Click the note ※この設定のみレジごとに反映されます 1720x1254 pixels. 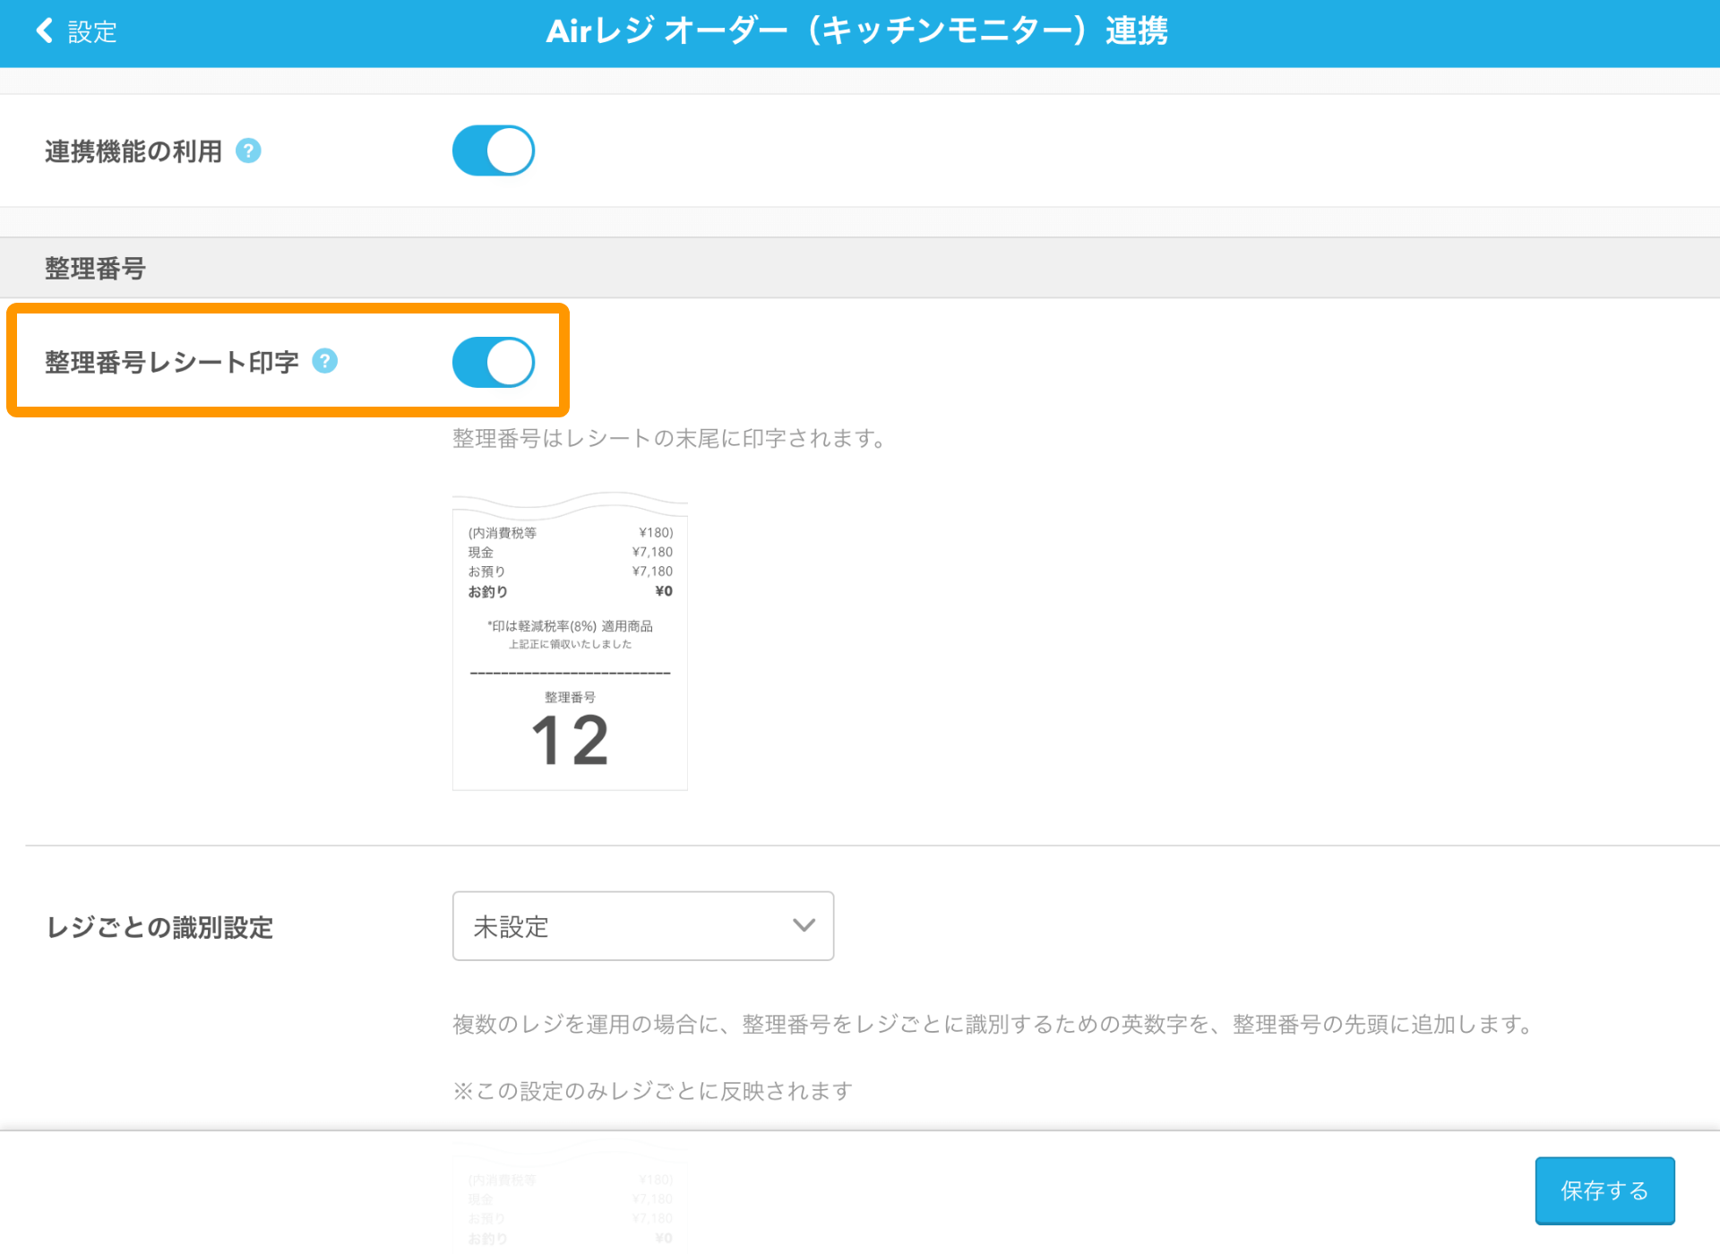[652, 1091]
